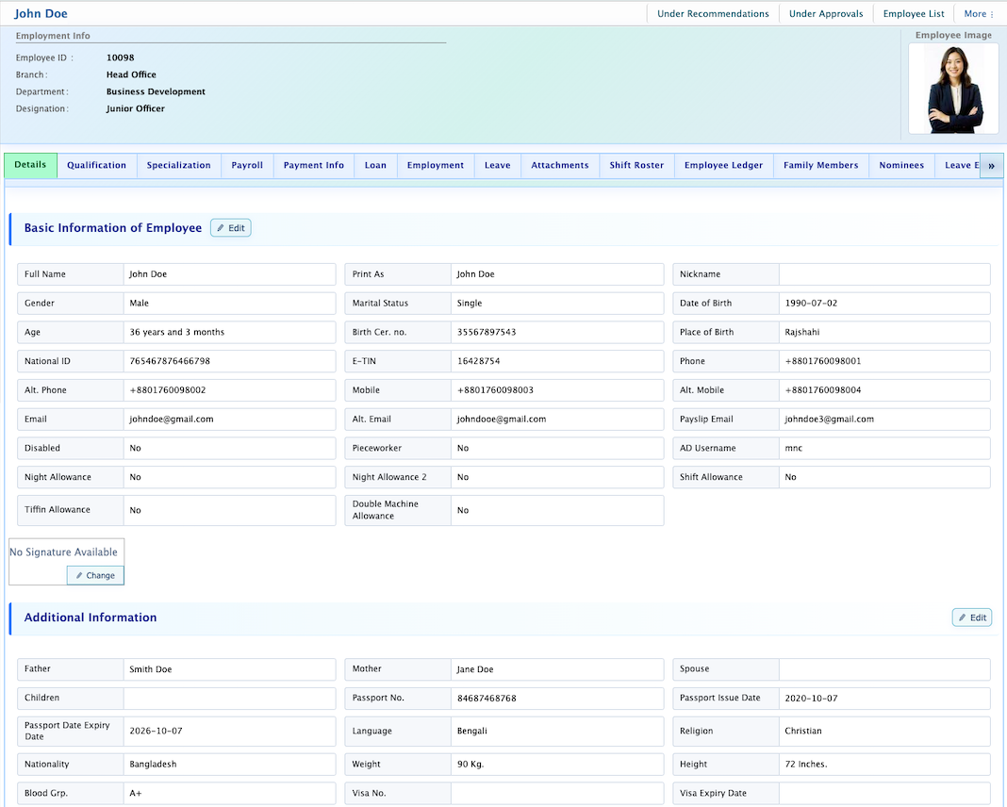Viewport: 1007px width, 807px height.
Task: Click Religion value Christian
Action: click(802, 731)
